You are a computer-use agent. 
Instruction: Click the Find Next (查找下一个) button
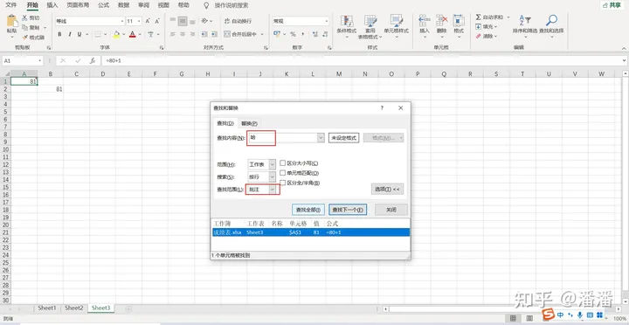(x=348, y=210)
